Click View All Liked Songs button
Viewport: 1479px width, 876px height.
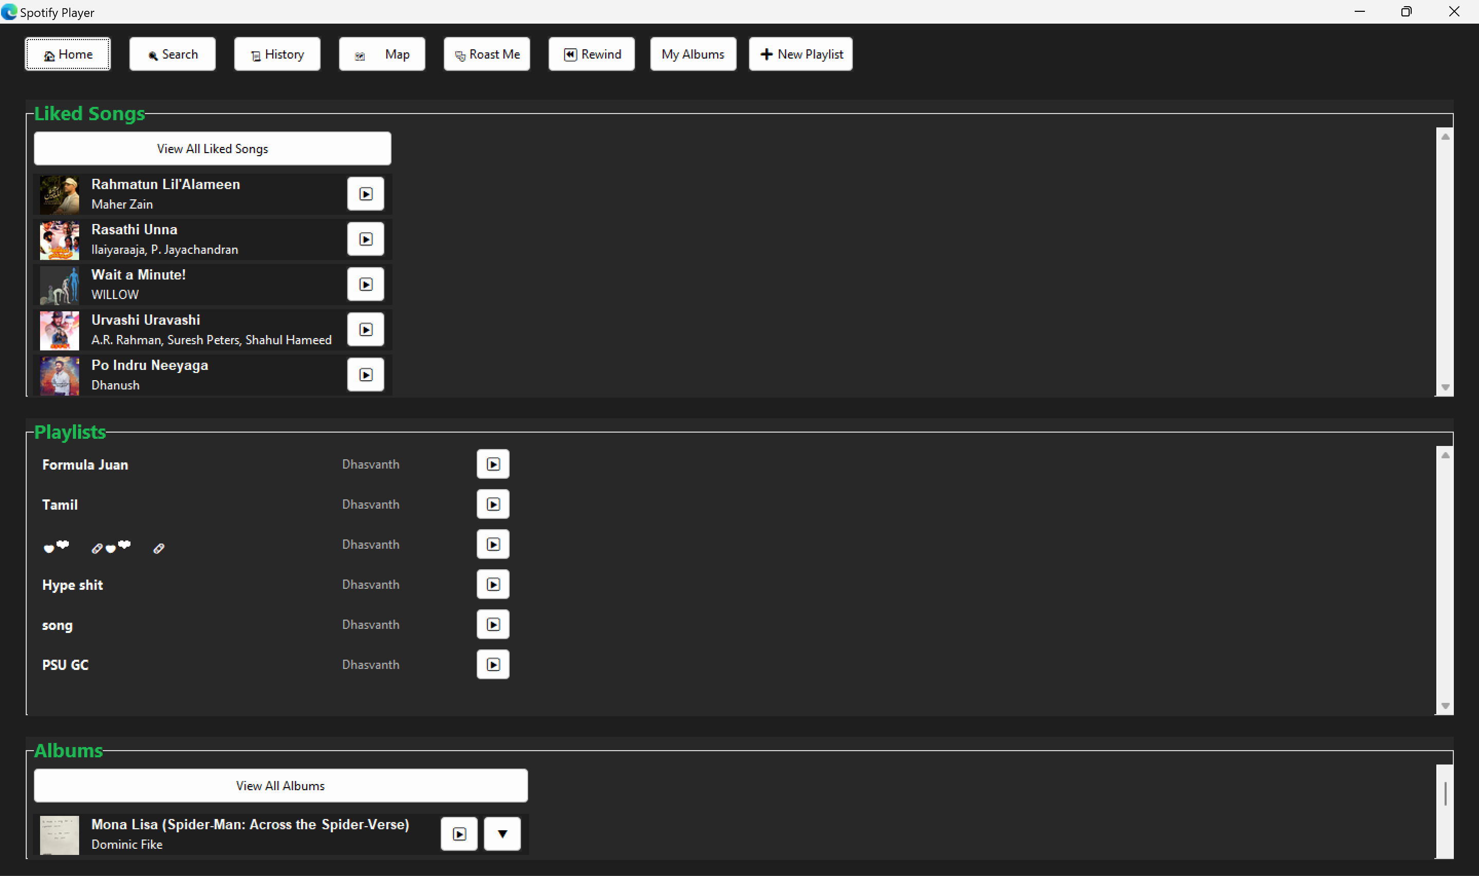[213, 149]
